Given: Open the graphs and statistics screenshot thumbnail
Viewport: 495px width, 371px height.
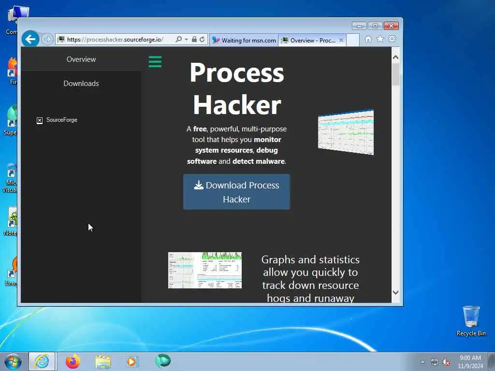Looking at the screenshot, I should pos(205,270).
